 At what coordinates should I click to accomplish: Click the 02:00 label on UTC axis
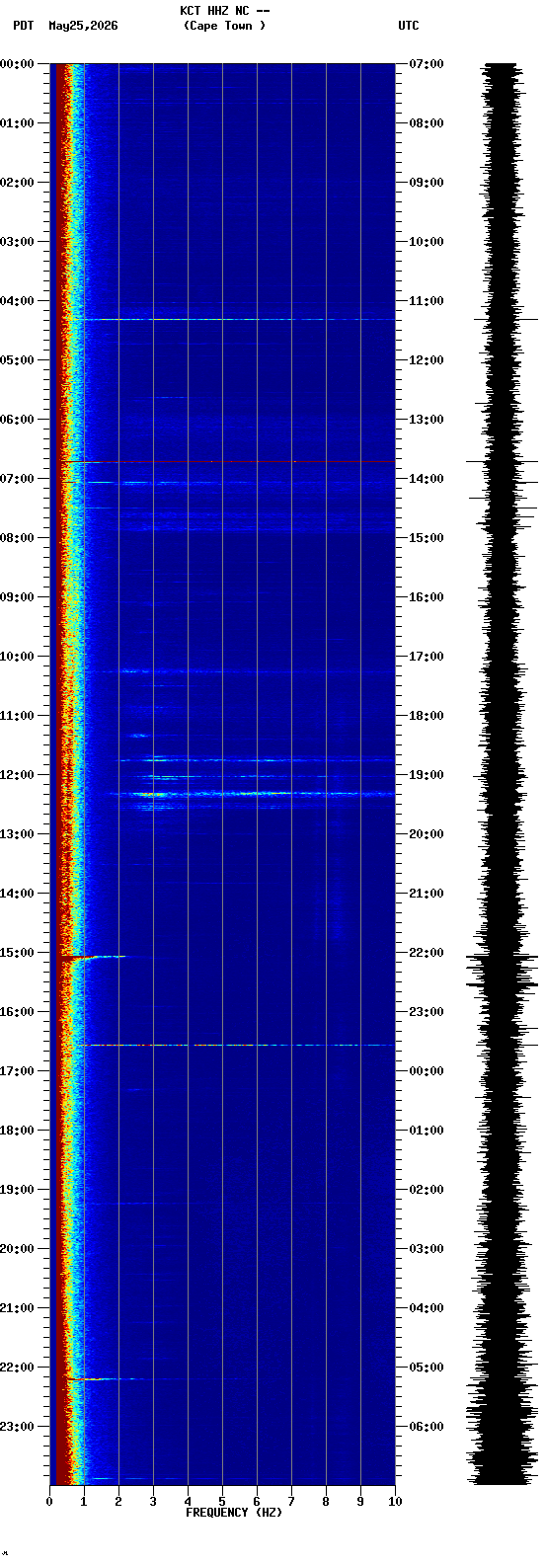point(427,1190)
